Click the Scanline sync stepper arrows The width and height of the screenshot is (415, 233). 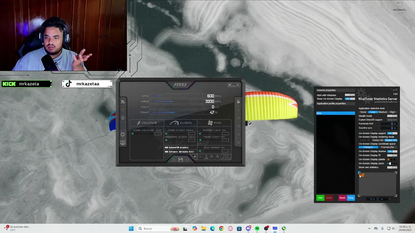[395, 128]
